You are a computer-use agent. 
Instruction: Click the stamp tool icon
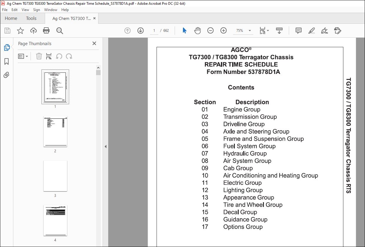pyautogui.click(x=338, y=31)
